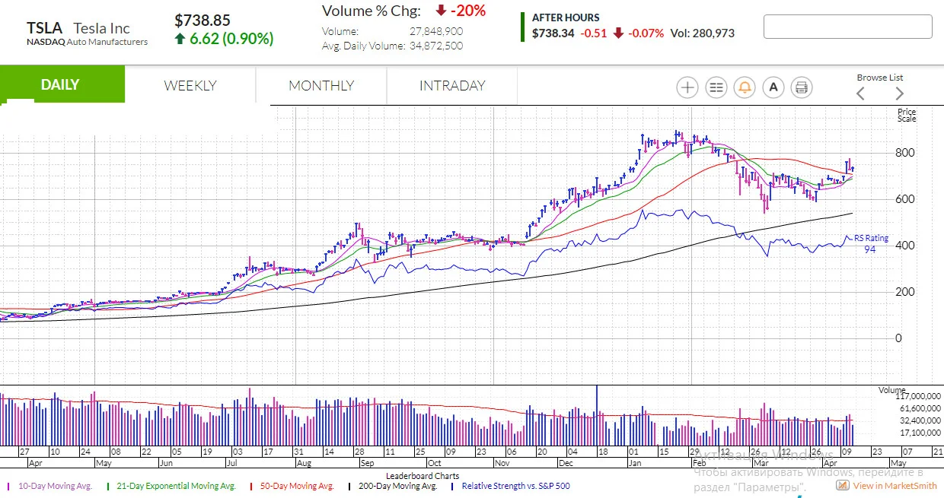Go to previous stock in Browse List
Screen dimensions: 944x498
click(861, 94)
